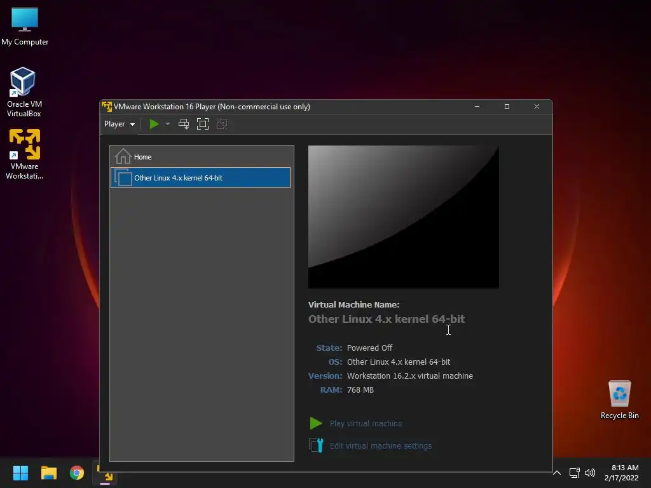Click the volume speaker tray icon
This screenshot has width=651, height=488.
589,473
